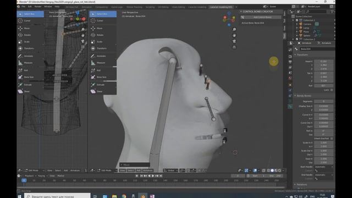Screen dimensions: 352x198
Task: Click the Roll value field in the Transform section
Action: [323, 86]
